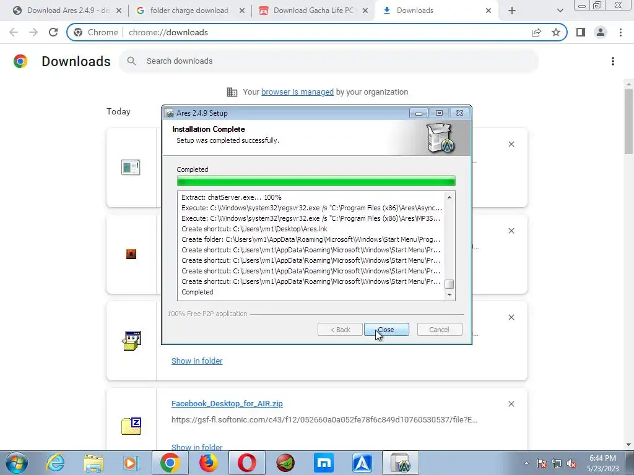Select the 'Create shortcut: ...Desktop\Ares.lnk' log line

point(254,229)
